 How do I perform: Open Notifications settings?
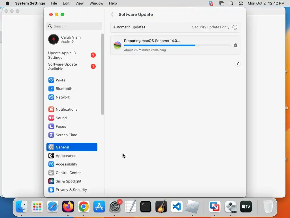[72, 109]
